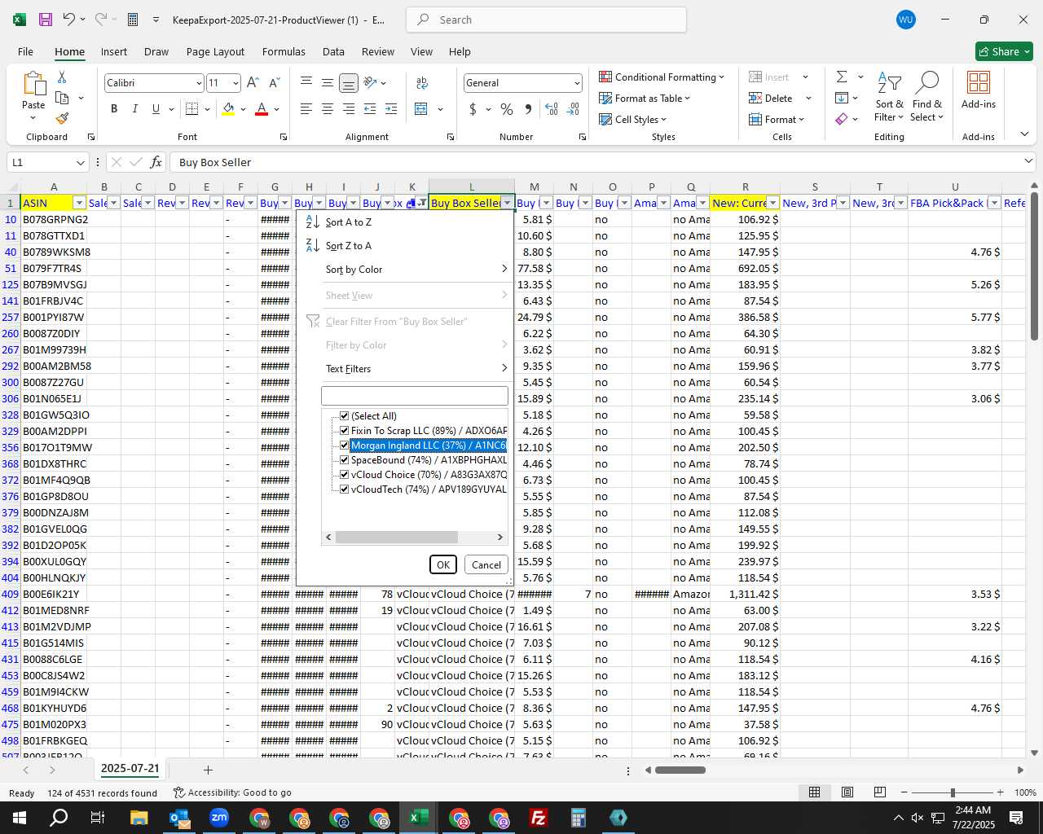Image resolution: width=1043 pixels, height=834 pixels.
Task: Open the font size dropdown
Action: click(235, 83)
